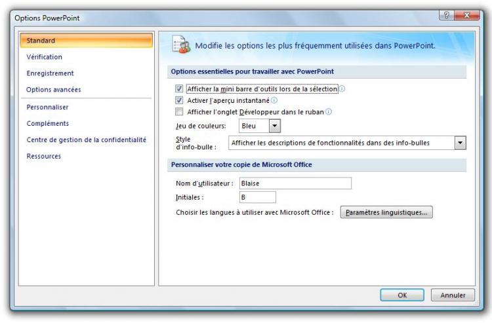Image resolution: width=492 pixels, height=323 pixels.
Task: Close the Options PowerPoint dialog
Action: [468, 15]
